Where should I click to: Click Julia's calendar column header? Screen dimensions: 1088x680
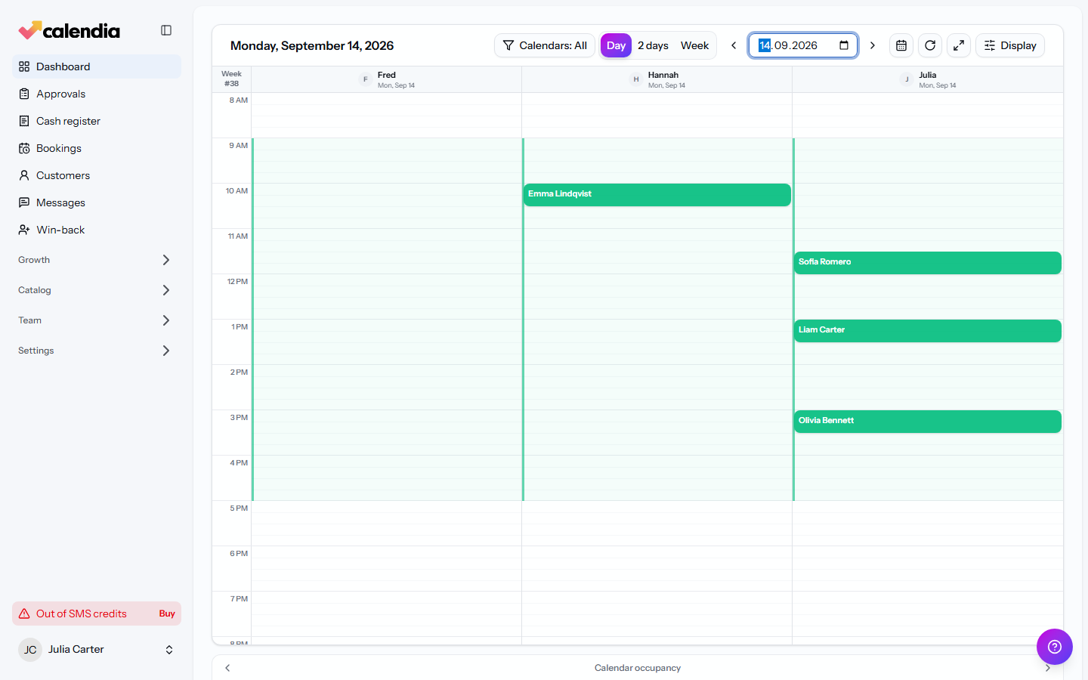point(928,79)
